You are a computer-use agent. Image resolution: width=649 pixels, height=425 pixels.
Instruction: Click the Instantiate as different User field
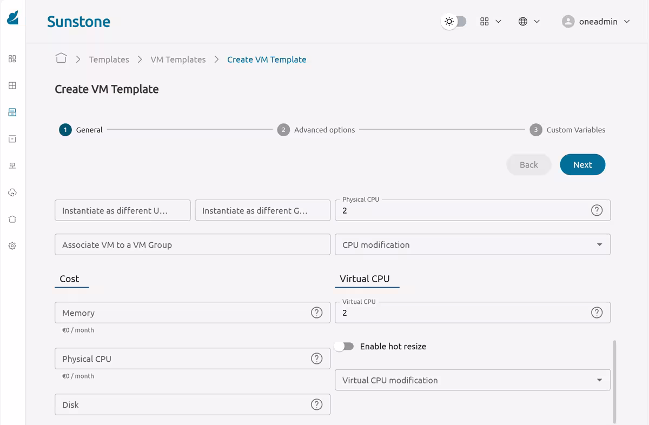(123, 210)
